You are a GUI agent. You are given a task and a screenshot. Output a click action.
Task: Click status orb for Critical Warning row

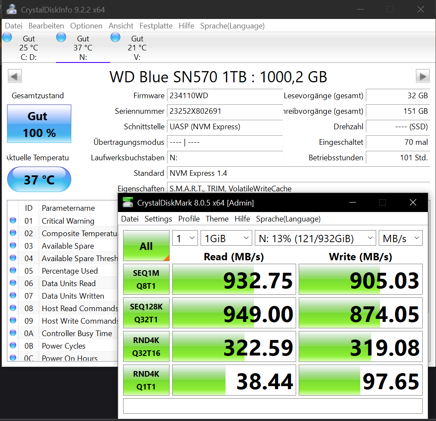tap(13, 220)
